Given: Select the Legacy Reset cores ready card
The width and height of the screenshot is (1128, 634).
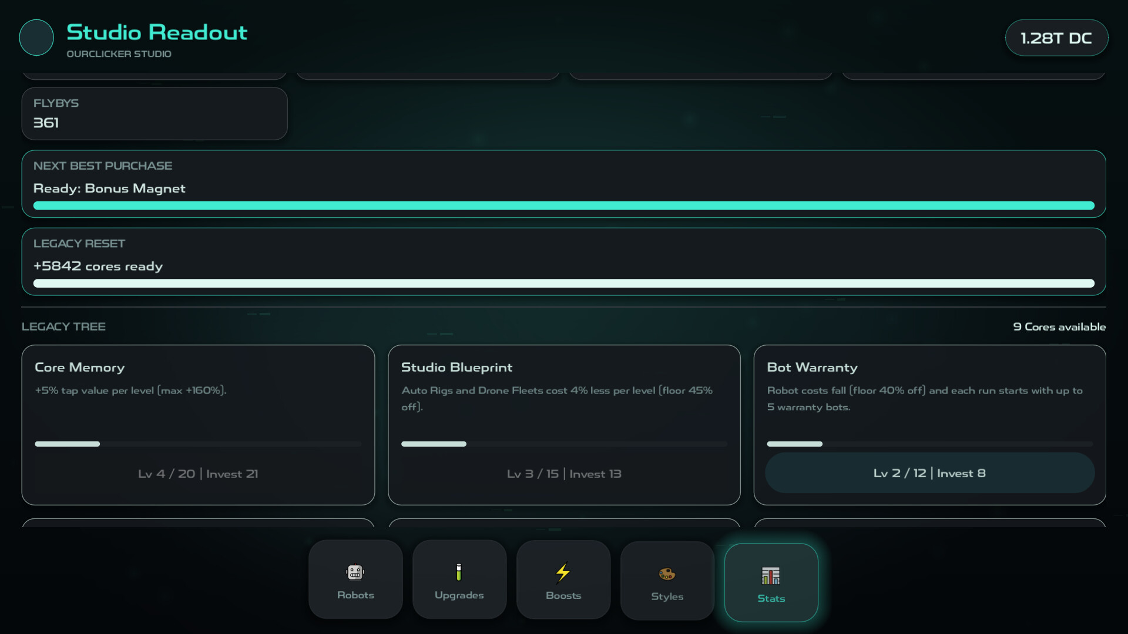Looking at the screenshot, I should 564,261.
